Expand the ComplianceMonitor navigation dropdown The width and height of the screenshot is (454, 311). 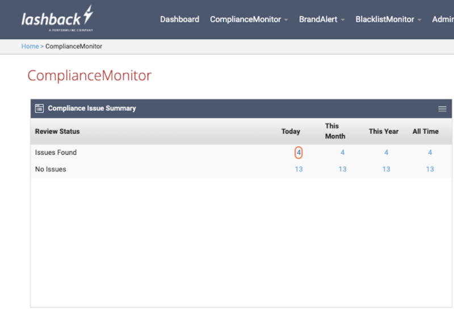(x=249, y=19)
